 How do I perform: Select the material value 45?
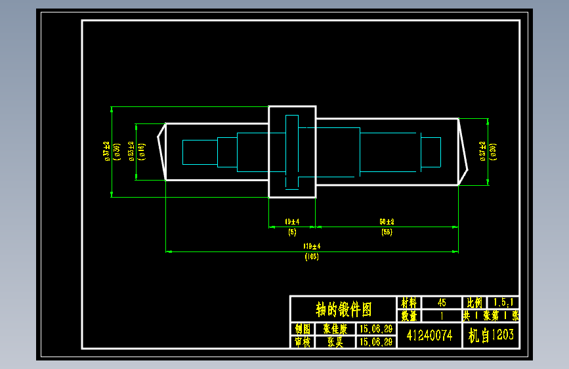pos(441,303)
